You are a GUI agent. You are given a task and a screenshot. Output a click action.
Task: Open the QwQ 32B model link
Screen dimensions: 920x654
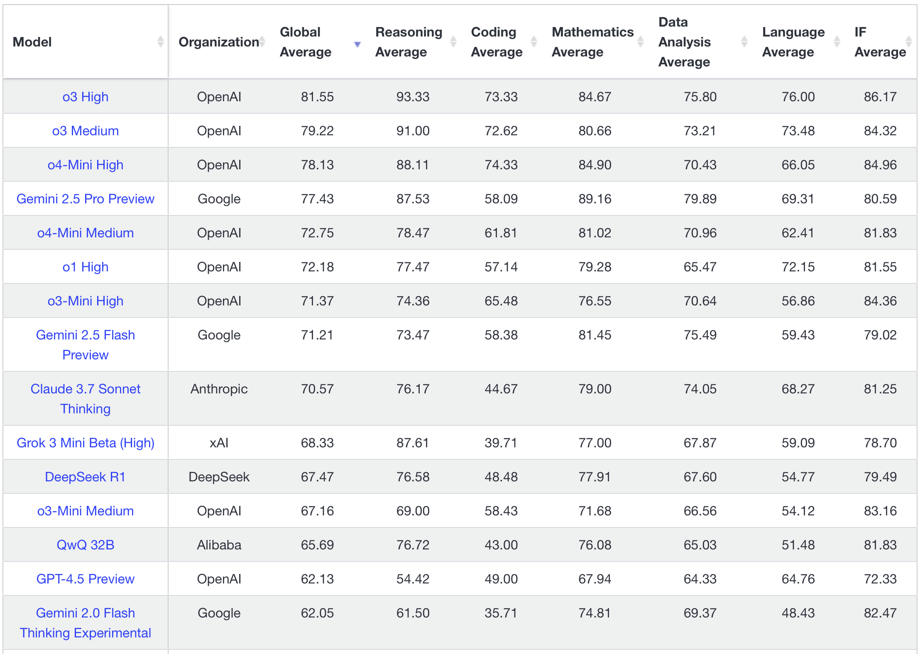[86, 545]
